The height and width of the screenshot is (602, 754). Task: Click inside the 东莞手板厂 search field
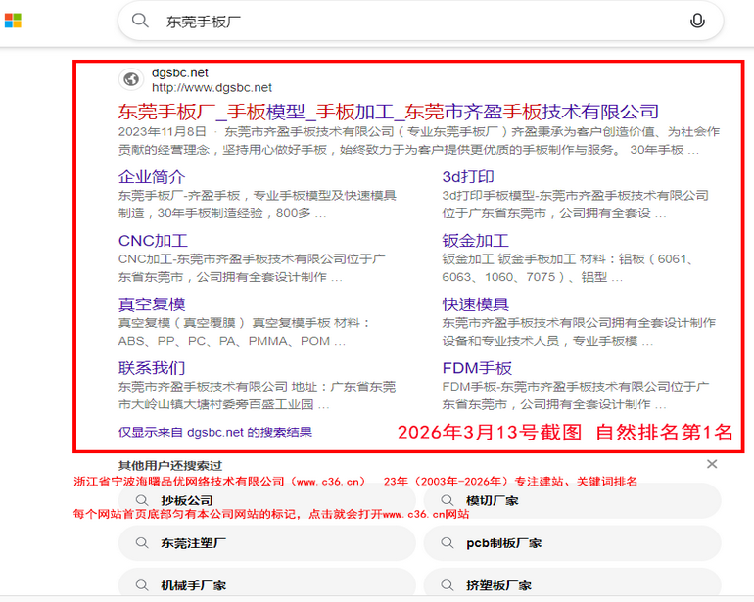(x=411, y=21)
